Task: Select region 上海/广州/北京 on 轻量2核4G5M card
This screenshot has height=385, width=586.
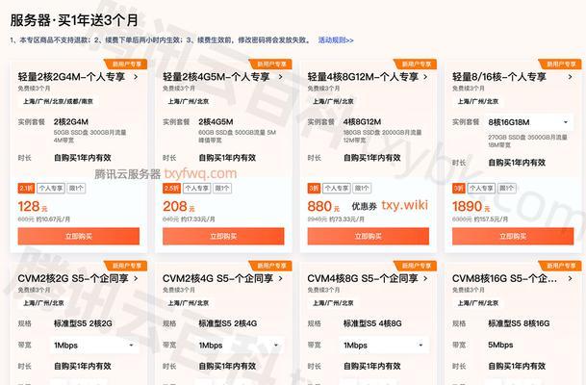Action: (x=188, y=101)
